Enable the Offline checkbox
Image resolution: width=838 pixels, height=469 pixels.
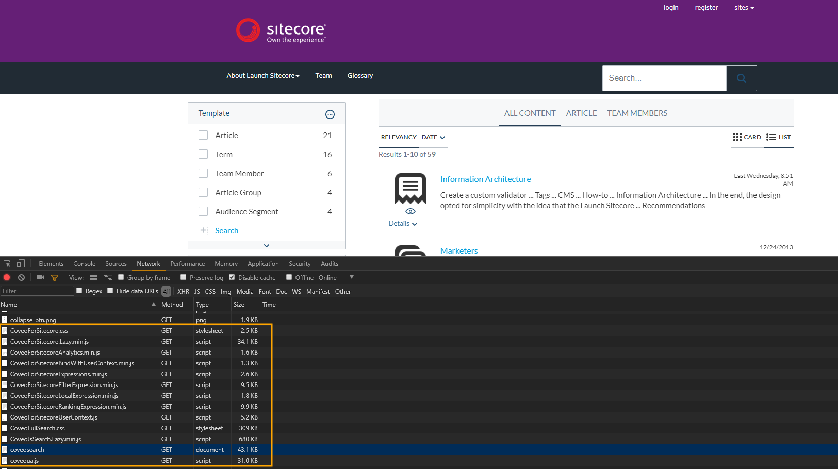tap(289, 277)
